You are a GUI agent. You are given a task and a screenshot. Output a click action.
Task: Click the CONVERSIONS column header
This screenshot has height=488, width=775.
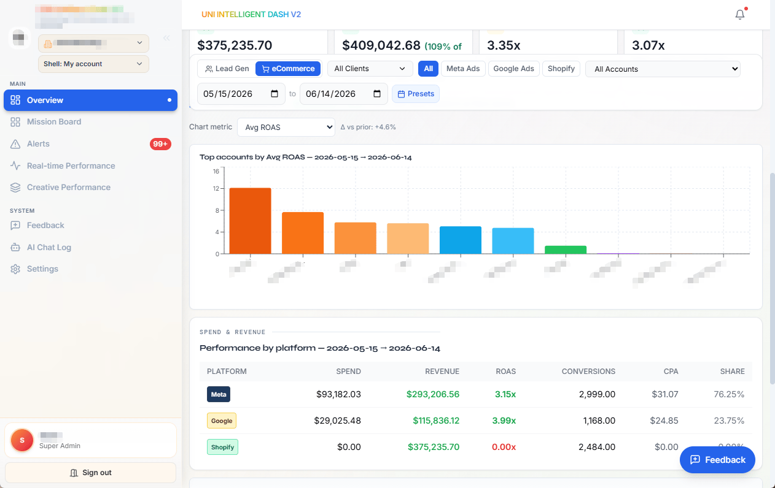coord(588,372)
